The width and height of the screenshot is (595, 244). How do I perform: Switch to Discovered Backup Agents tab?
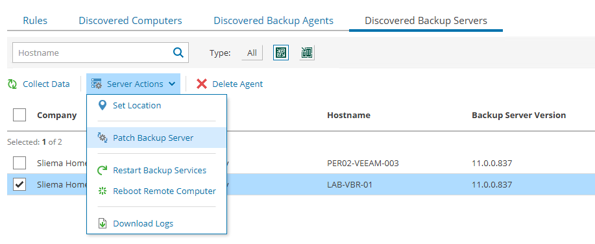click(273, 21)
